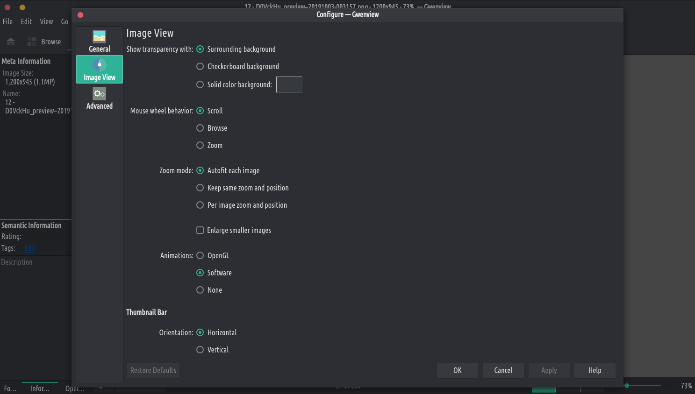
Task: Confirm the dialog with OK
Action: pos(458,370)
